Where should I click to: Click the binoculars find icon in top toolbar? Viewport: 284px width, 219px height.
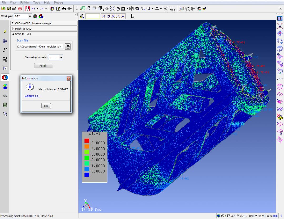point(64,9)
